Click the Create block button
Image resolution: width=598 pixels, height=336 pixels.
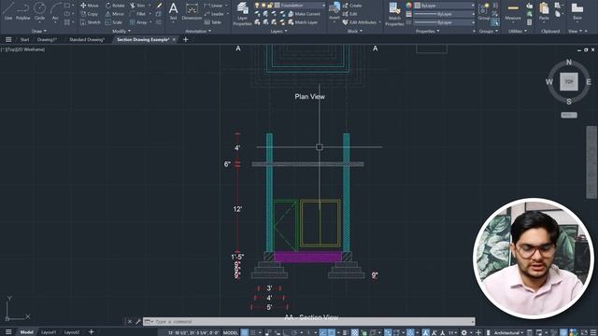[x=352, y=6]
